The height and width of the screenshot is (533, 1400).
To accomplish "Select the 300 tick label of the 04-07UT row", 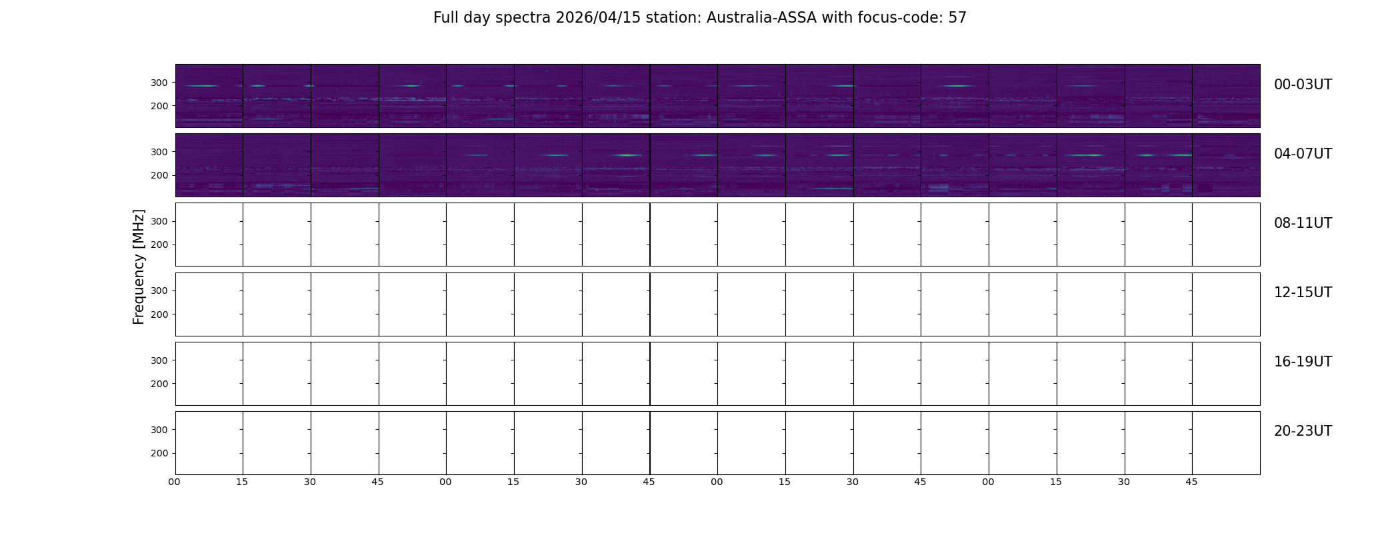I will pyautogui.click(x=159, y=152).
